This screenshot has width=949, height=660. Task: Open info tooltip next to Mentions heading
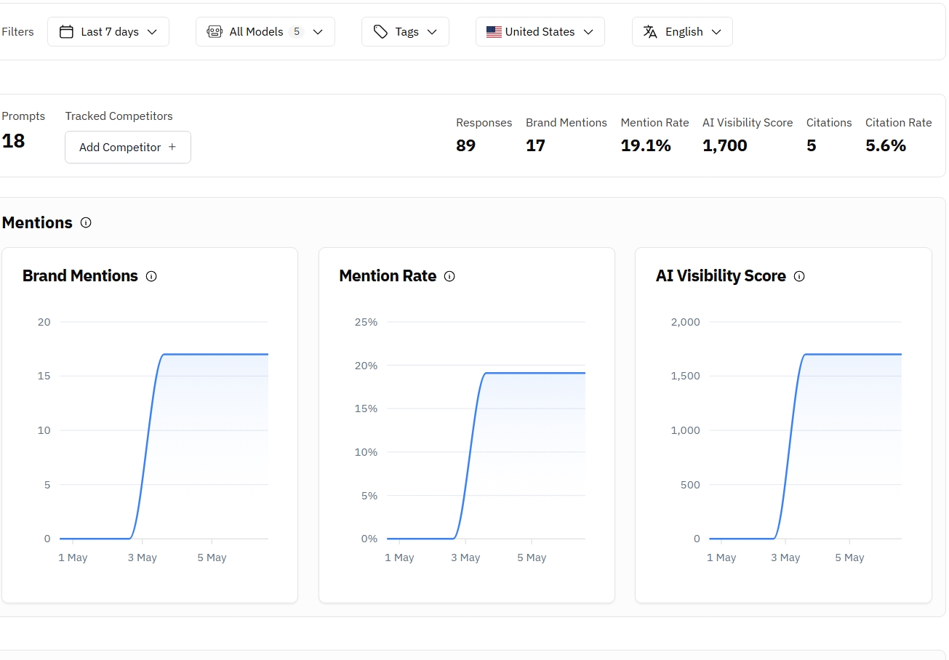click(86, 222)
